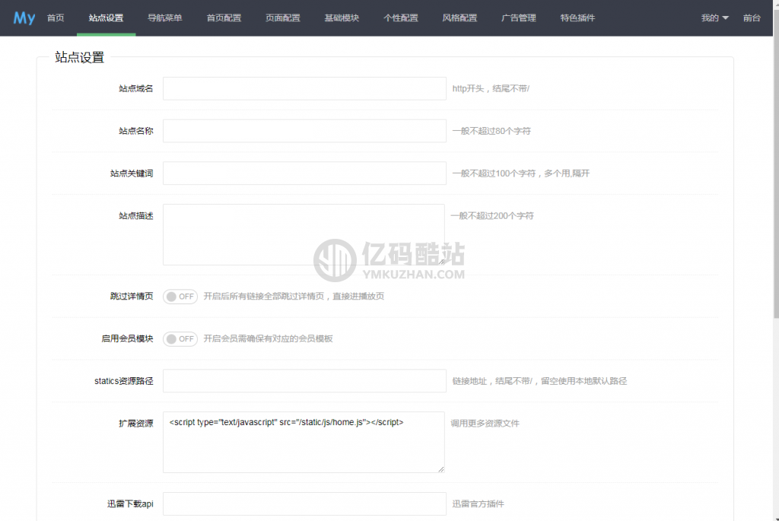Open 广告管理 page
This screenshot has height=521, width=779.
[x=519, y=18]
